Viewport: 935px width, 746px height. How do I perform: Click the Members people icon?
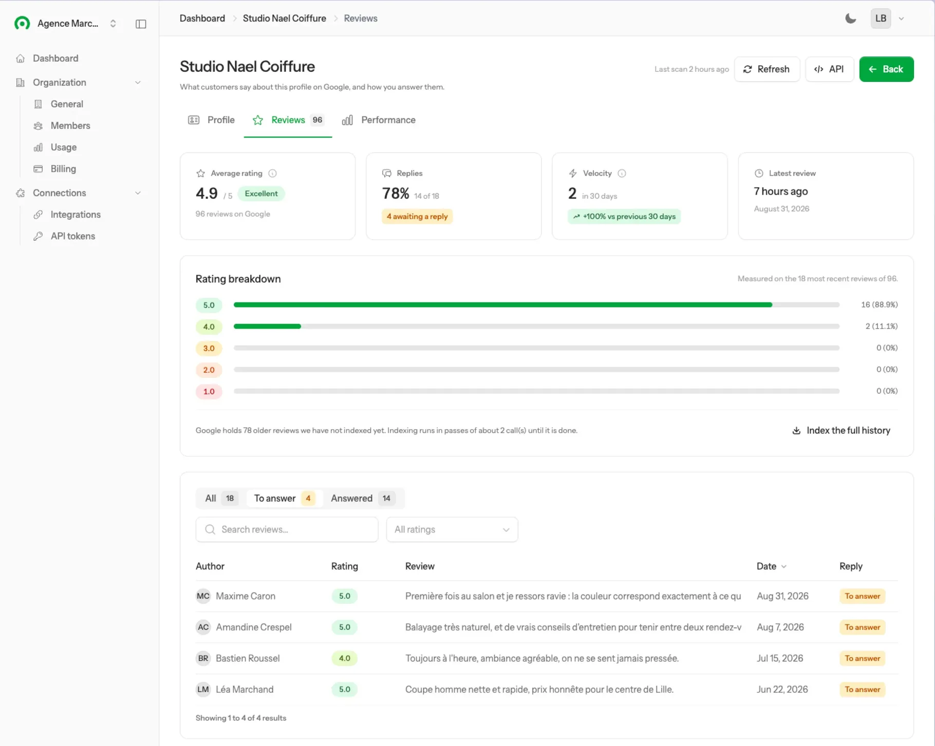[38, 126]
